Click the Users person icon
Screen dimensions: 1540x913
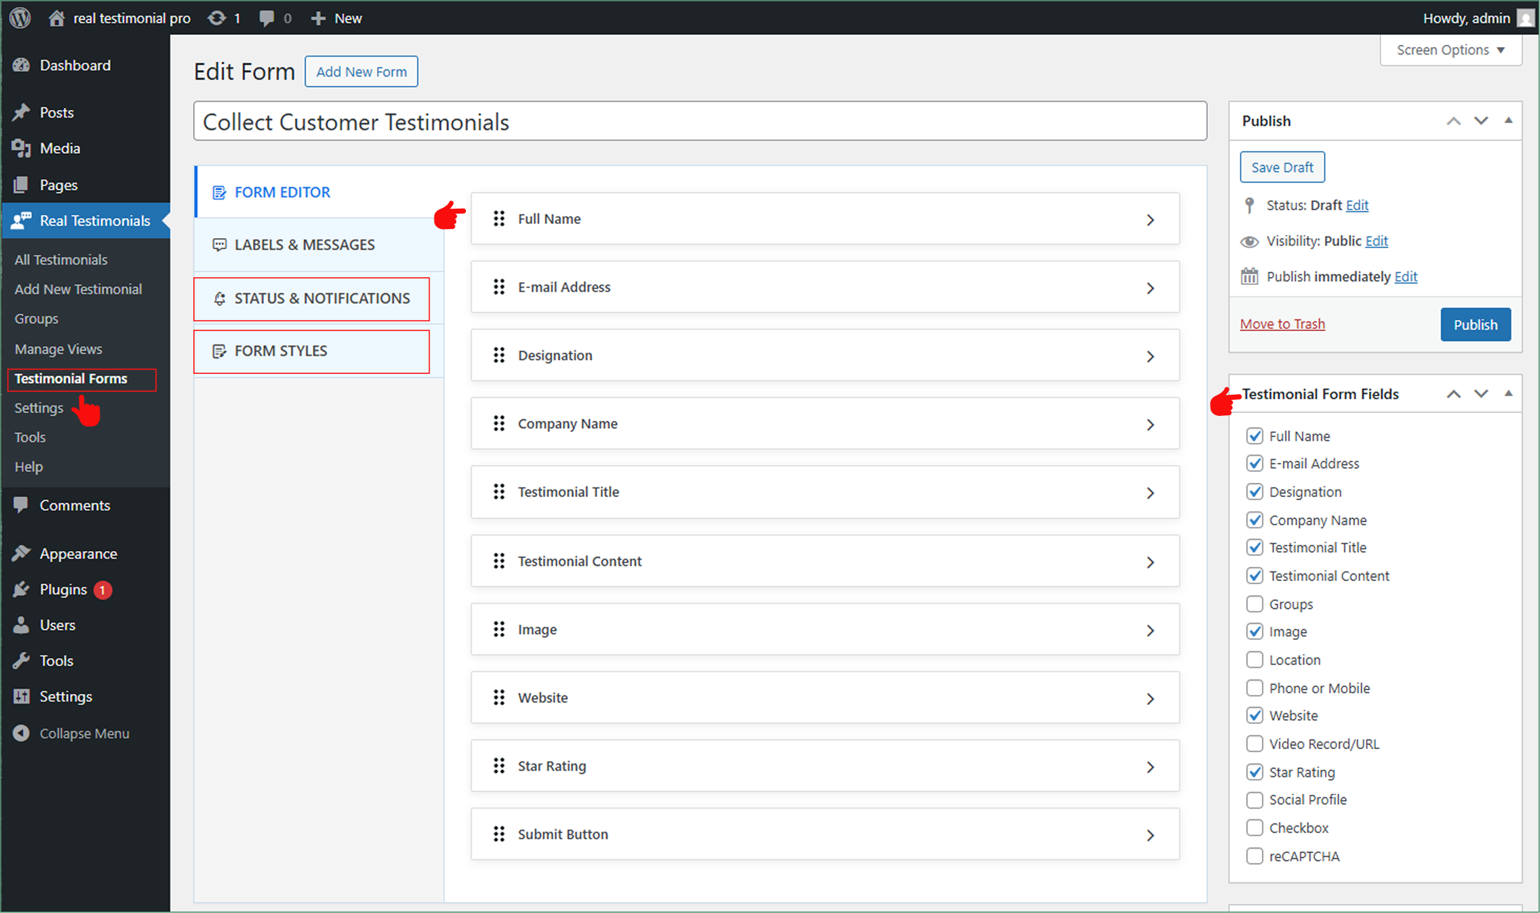click(x=22, y=625)
